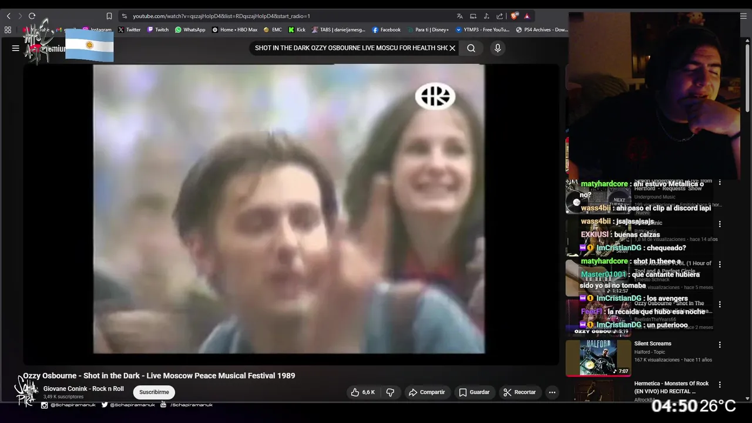Run search with the magnifier button
The image size is (752, 423).
pos(471,48)
